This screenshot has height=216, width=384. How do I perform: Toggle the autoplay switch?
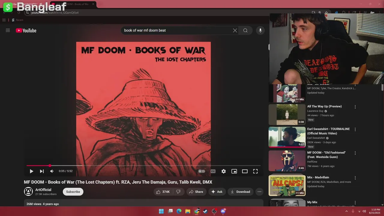[202, 171]
